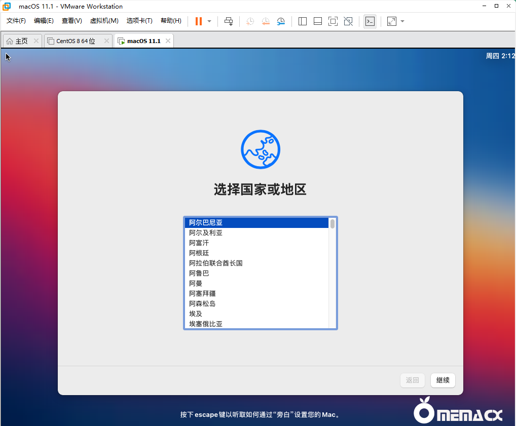Switch to the CentOS 8 64 位 tab
Image resolution: width=516 pixels, height=426 pixels.
pyautogui.click(x=76, y=41)
